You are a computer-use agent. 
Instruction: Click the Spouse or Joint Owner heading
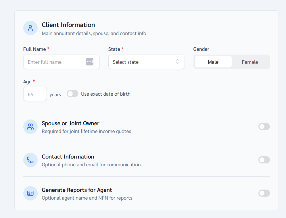tap(70, 124)
